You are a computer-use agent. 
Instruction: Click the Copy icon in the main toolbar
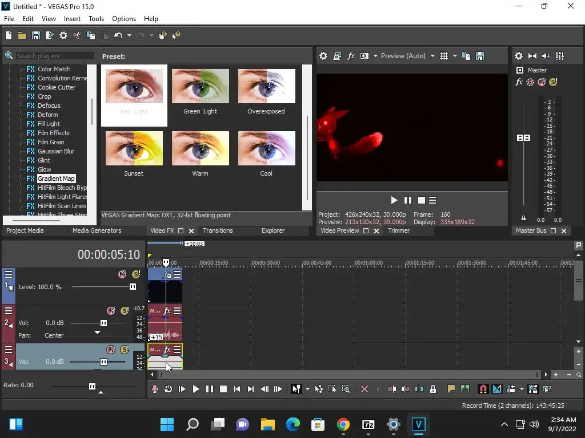pos(91,35)
